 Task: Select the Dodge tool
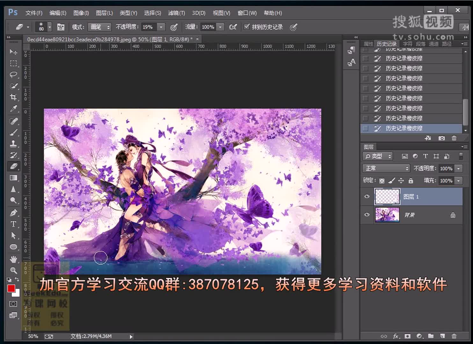pos(13,200)
